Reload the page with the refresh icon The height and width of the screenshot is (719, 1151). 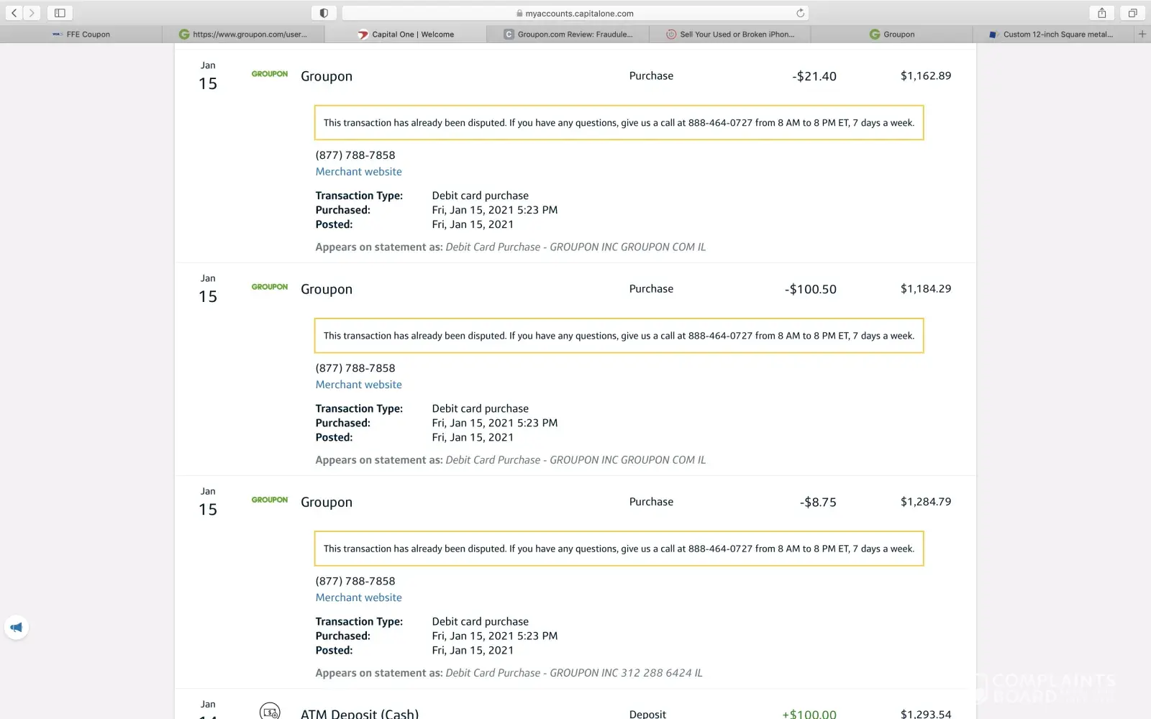coord(800,13)
